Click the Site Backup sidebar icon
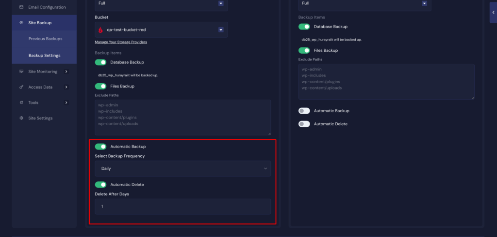 click(21, 23)
